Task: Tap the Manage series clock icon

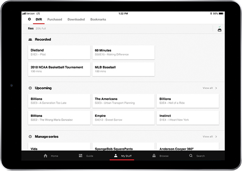Action: [30, 137]
